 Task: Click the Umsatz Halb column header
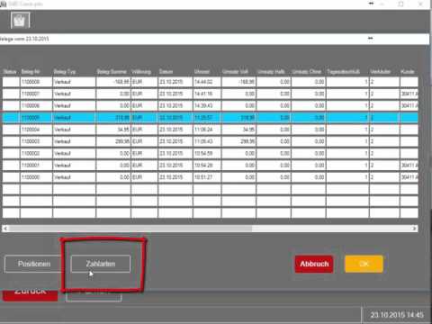coord(271,72)
